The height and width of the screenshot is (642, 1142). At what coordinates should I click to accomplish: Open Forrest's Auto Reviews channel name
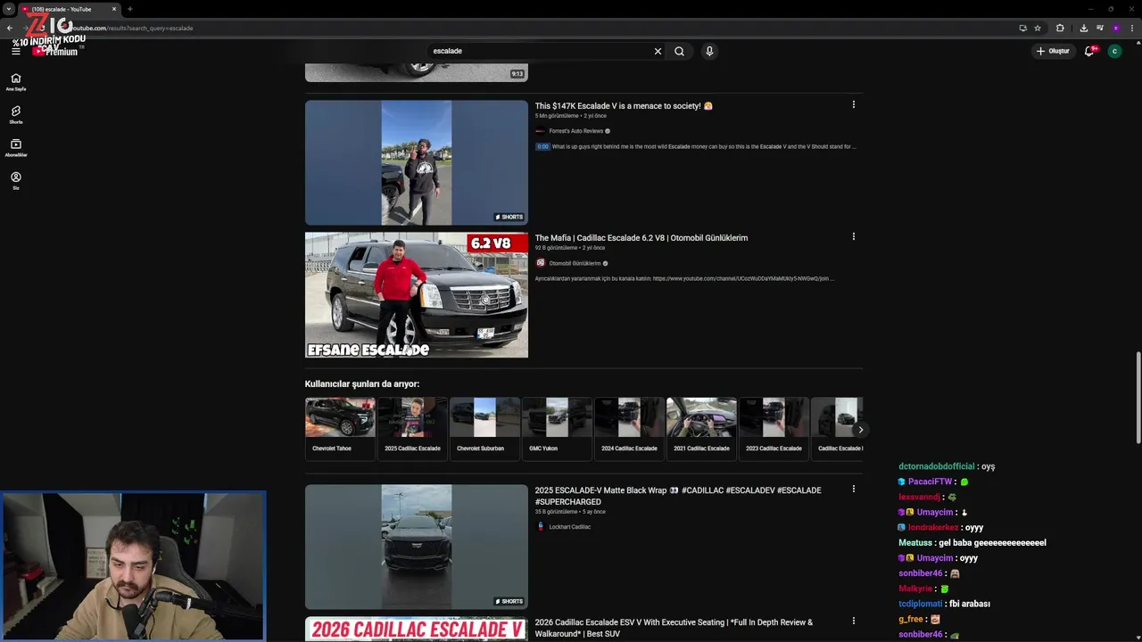tap(576, 131)
